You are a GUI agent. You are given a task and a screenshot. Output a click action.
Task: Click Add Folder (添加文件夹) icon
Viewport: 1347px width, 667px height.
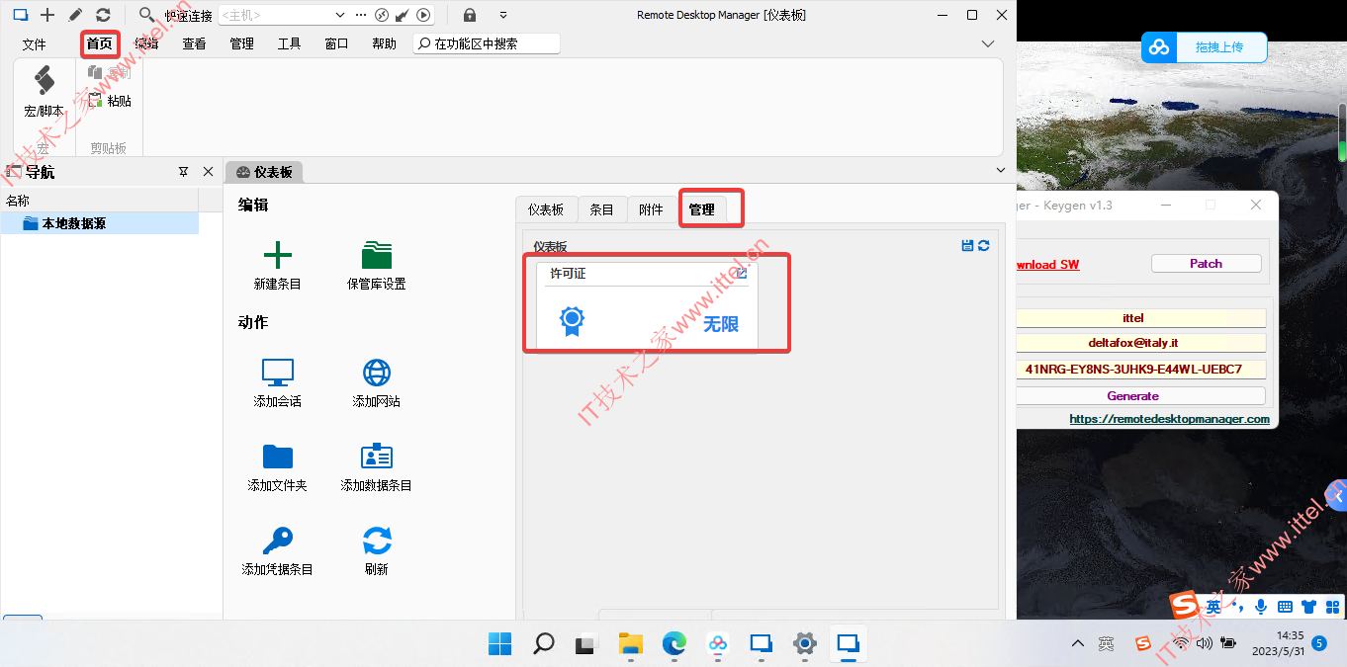pos(278,465)
